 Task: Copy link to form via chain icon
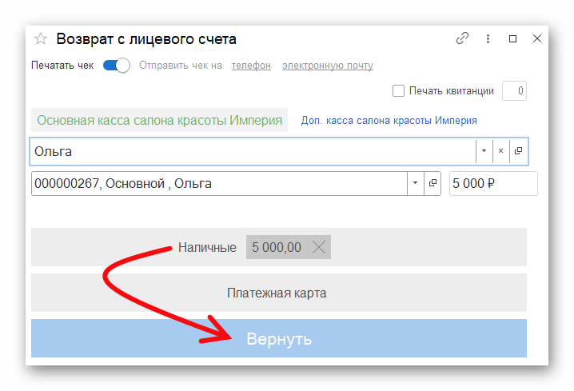462,38
